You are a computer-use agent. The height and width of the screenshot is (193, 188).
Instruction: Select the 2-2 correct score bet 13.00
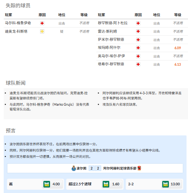[155, 184]
